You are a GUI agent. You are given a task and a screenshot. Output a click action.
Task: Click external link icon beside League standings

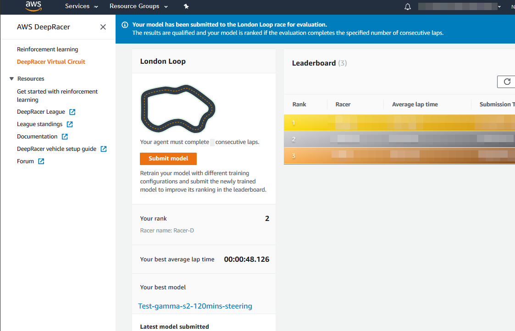pyautogui.click(x=70, y=124)
